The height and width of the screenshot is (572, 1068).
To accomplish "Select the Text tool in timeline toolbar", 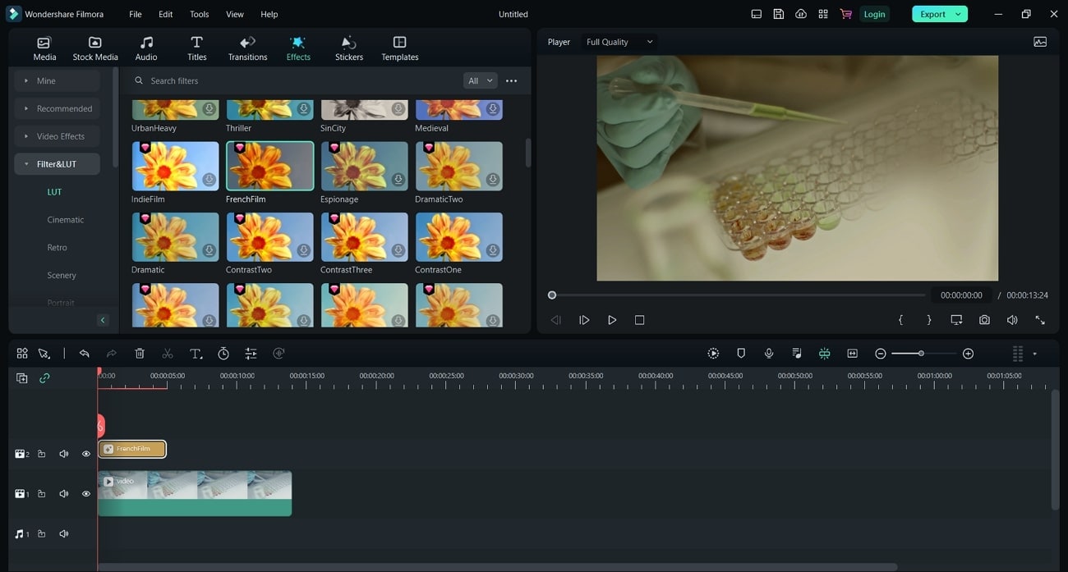I will tap(196, 354).
